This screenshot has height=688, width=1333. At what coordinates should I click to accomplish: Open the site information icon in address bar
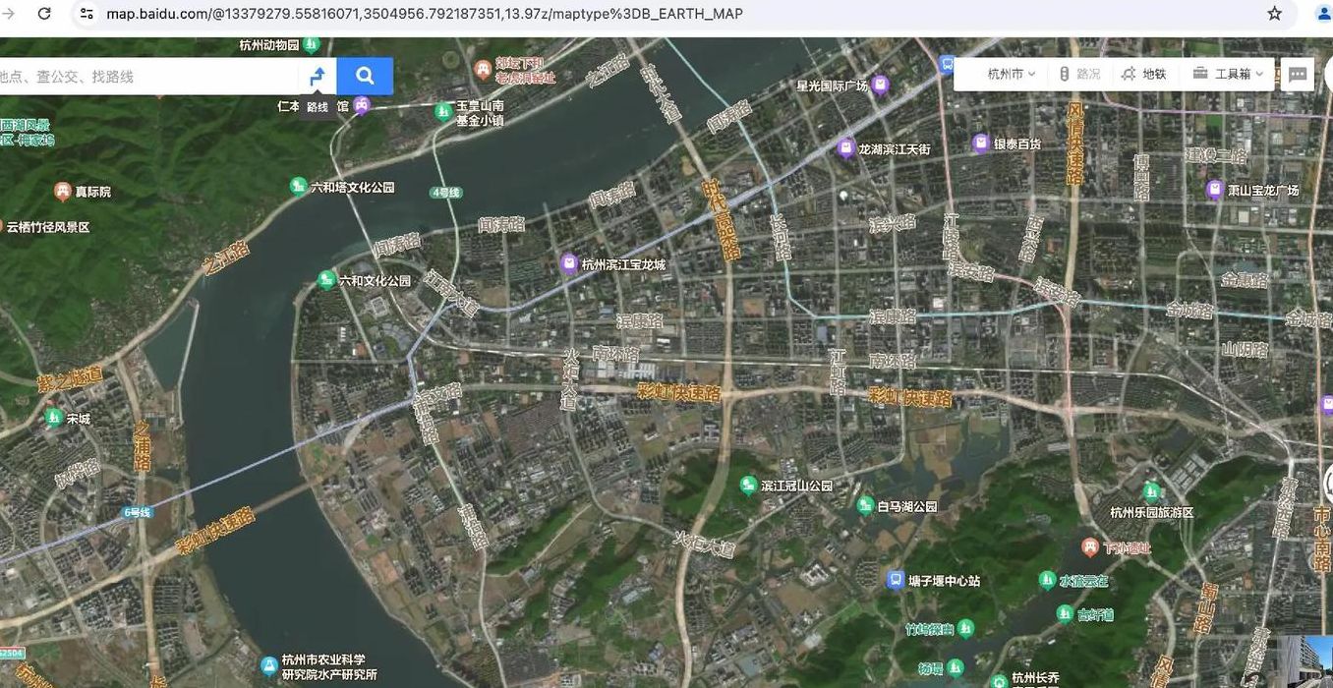[87, 14]
